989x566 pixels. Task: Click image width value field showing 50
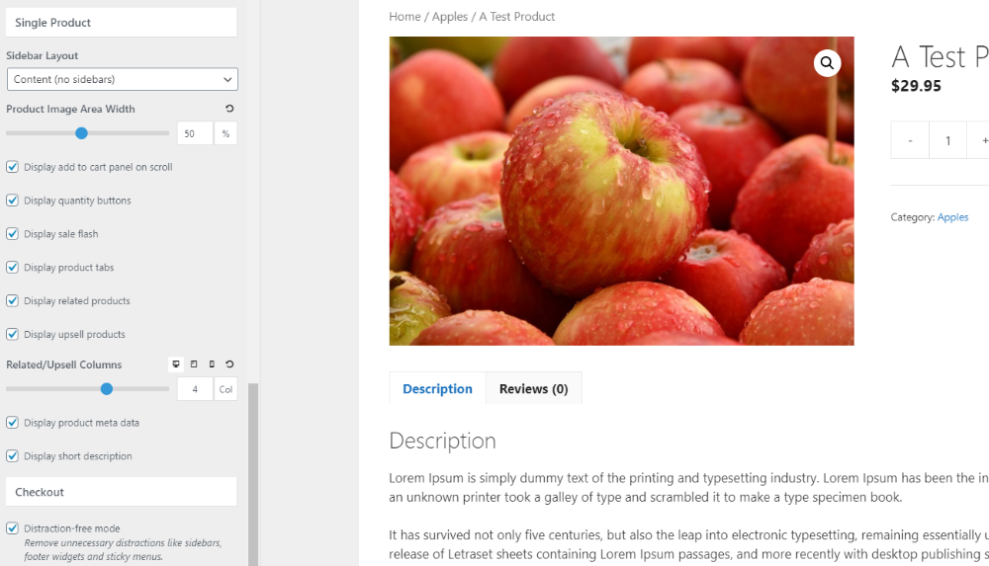click(195, 133)
